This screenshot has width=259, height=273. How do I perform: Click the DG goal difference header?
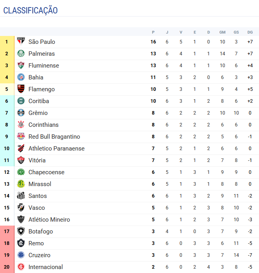click(x=250, y=32)
